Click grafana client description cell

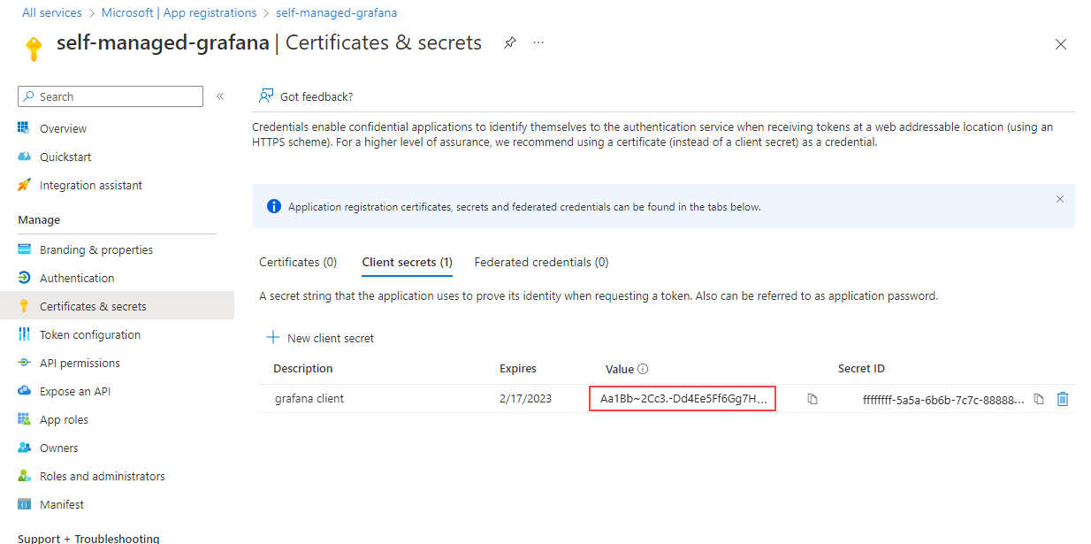point(309,398)
